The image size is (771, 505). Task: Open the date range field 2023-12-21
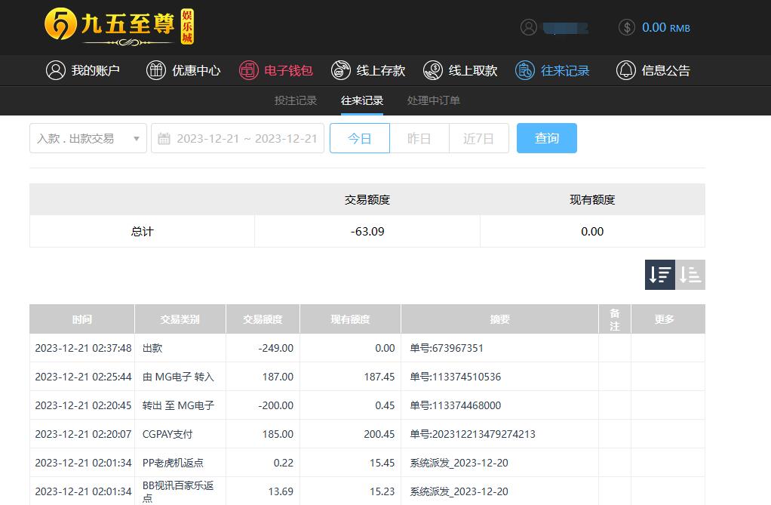[238, 138]
